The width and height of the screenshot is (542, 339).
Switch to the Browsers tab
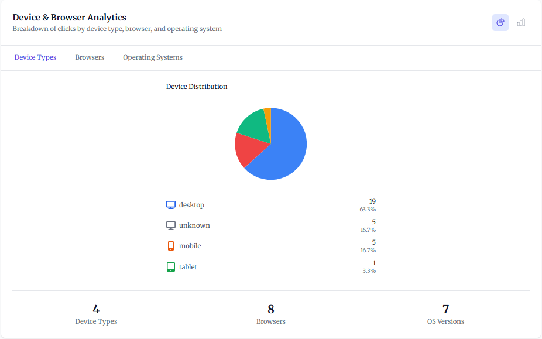(x=90, y=57)
